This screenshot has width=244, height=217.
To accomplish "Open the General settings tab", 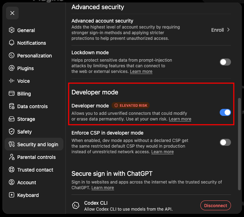I will [34, 30].
